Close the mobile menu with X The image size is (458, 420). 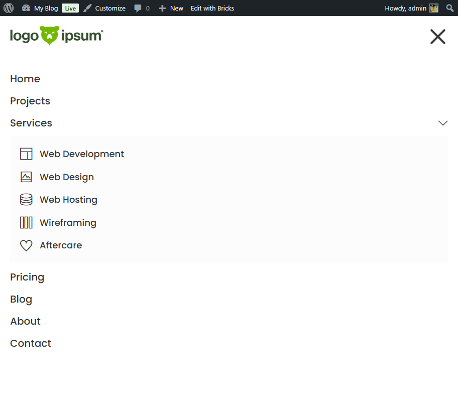click(x=437, y=37)
